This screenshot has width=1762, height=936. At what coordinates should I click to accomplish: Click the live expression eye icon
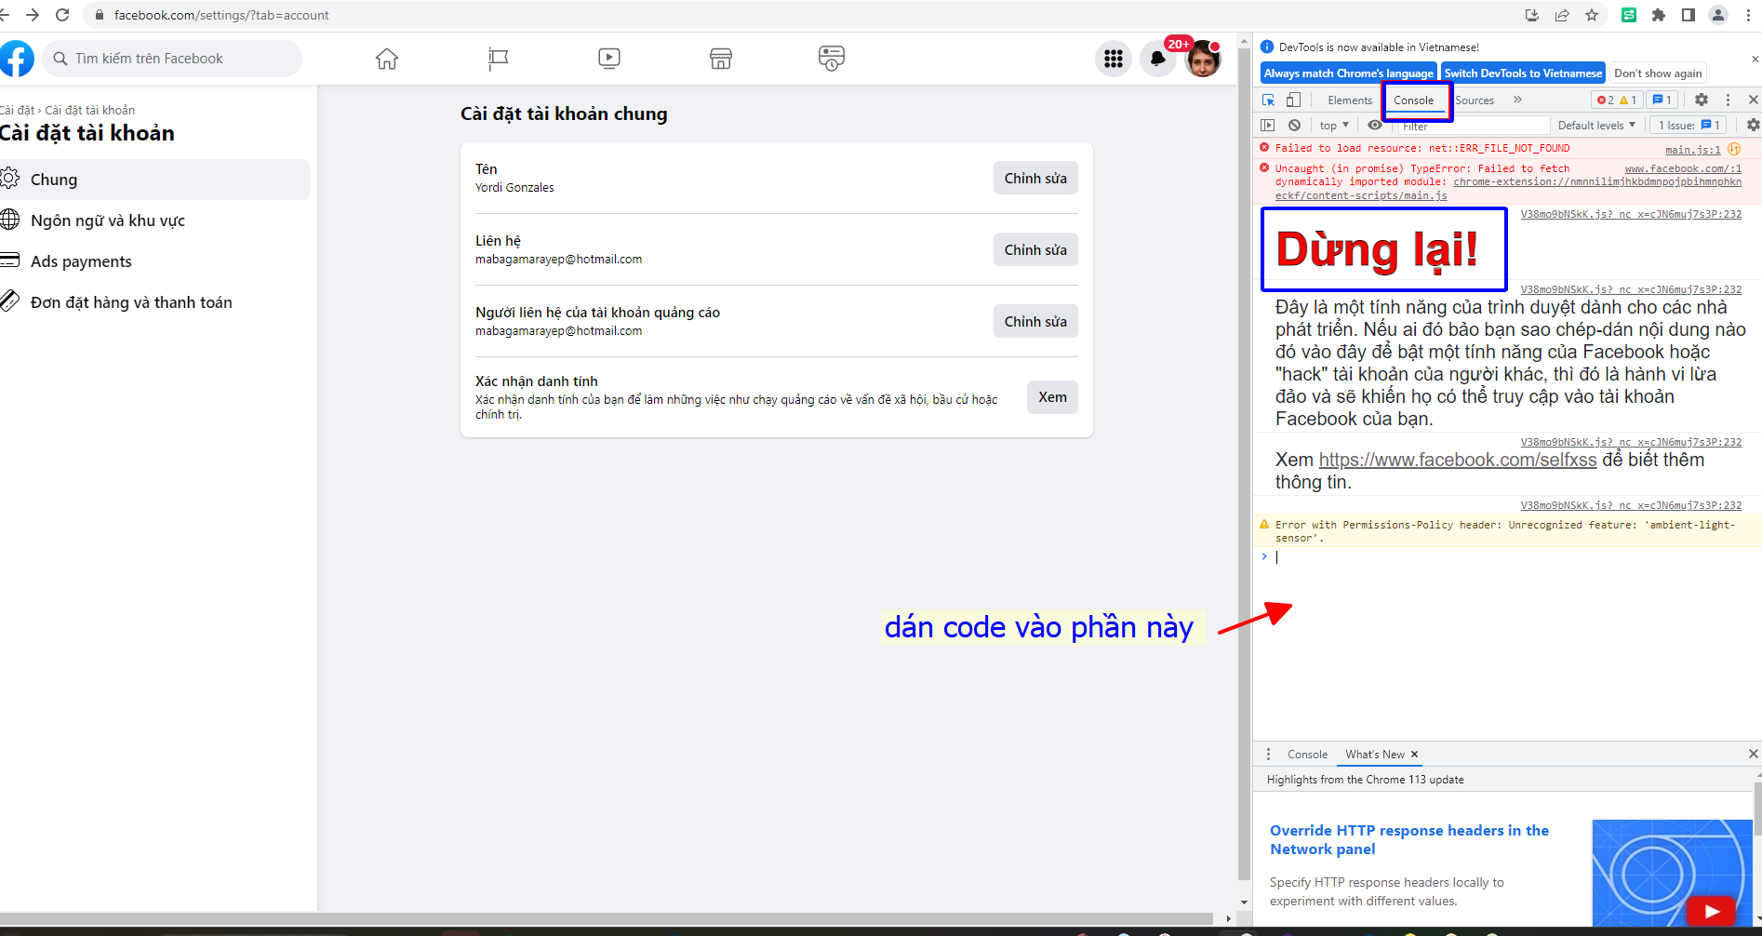pyautogui.click(x=1375, y=125)
